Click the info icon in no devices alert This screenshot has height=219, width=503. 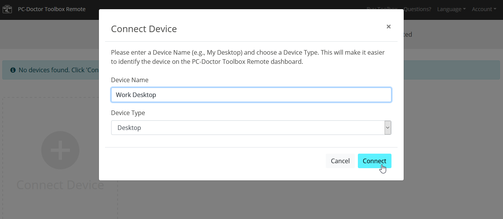13,70
